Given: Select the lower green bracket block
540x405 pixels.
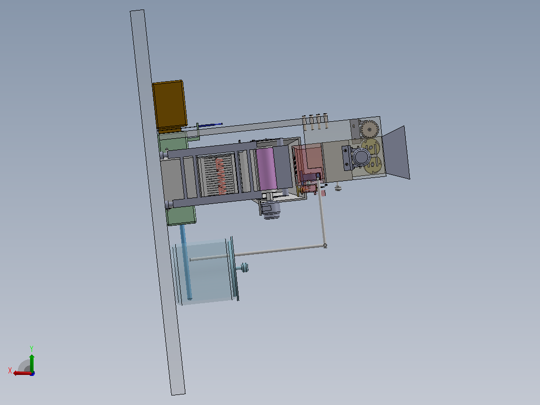Looking at the screenshot, I should tap(181, 216).
